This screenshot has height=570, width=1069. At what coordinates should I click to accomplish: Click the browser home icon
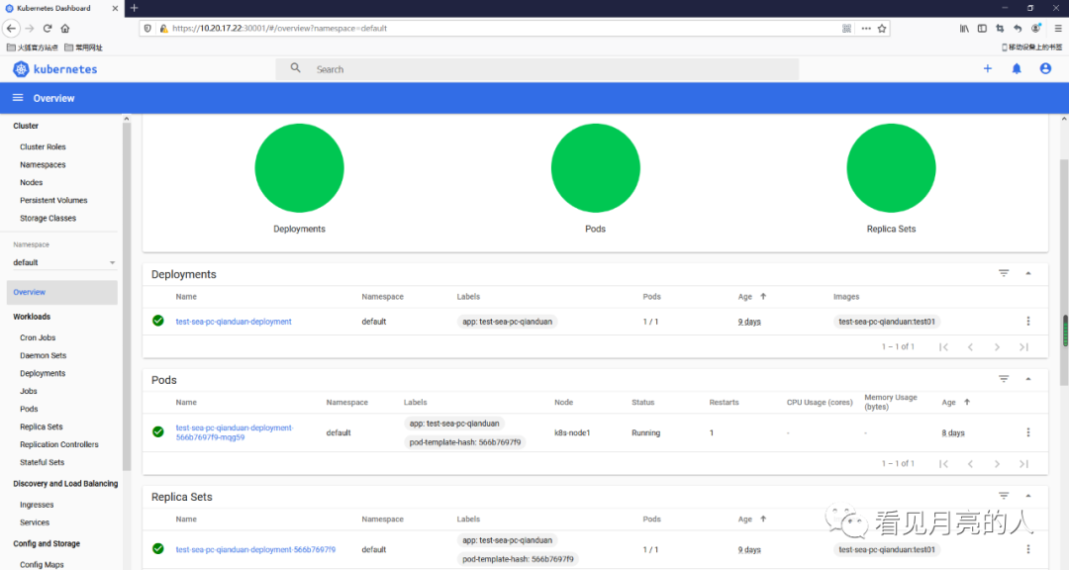point(65,28)
